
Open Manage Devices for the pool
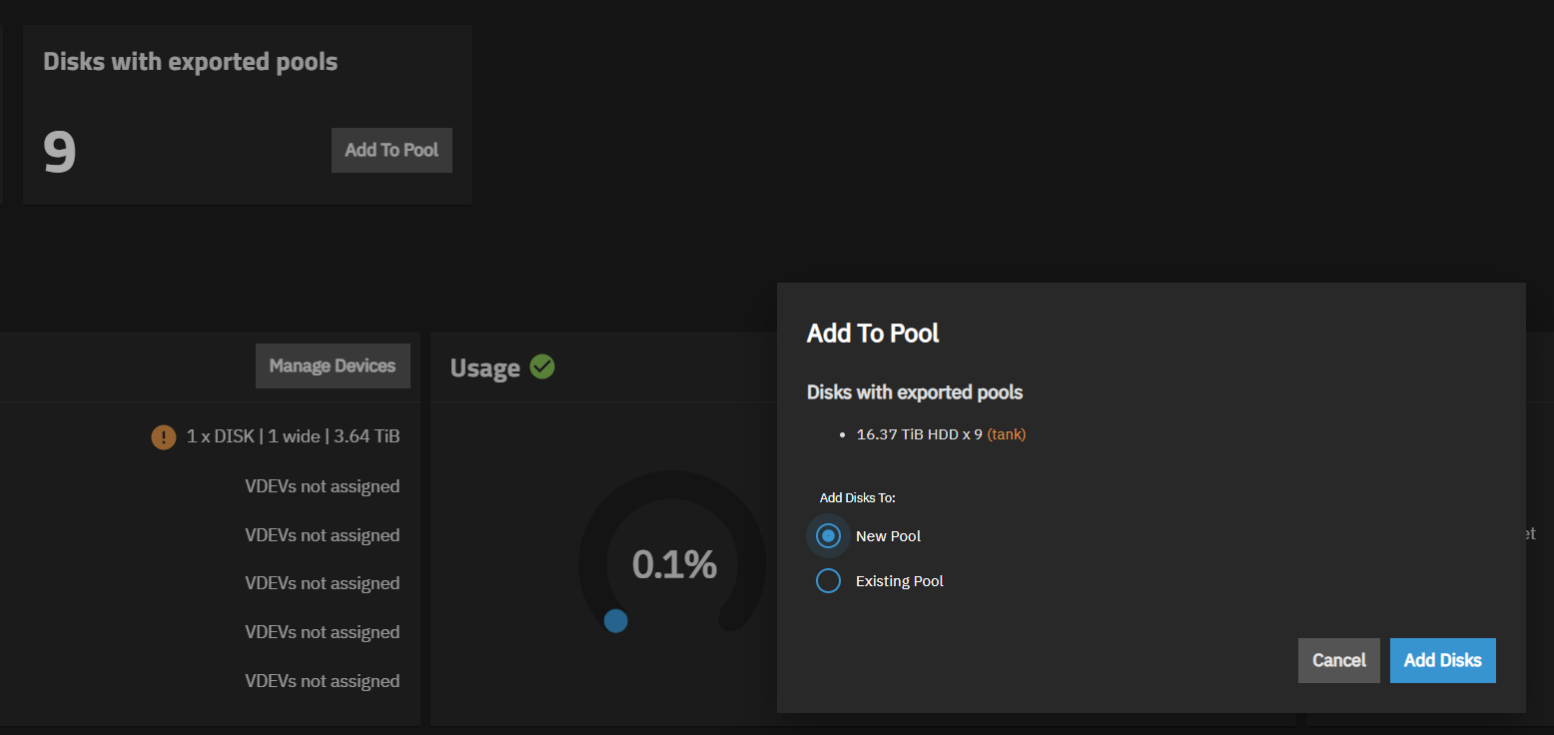click(333, 366)
